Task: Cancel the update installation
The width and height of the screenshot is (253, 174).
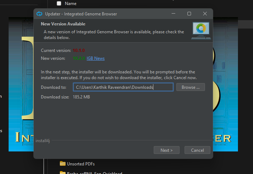Action: coord(197,150)
